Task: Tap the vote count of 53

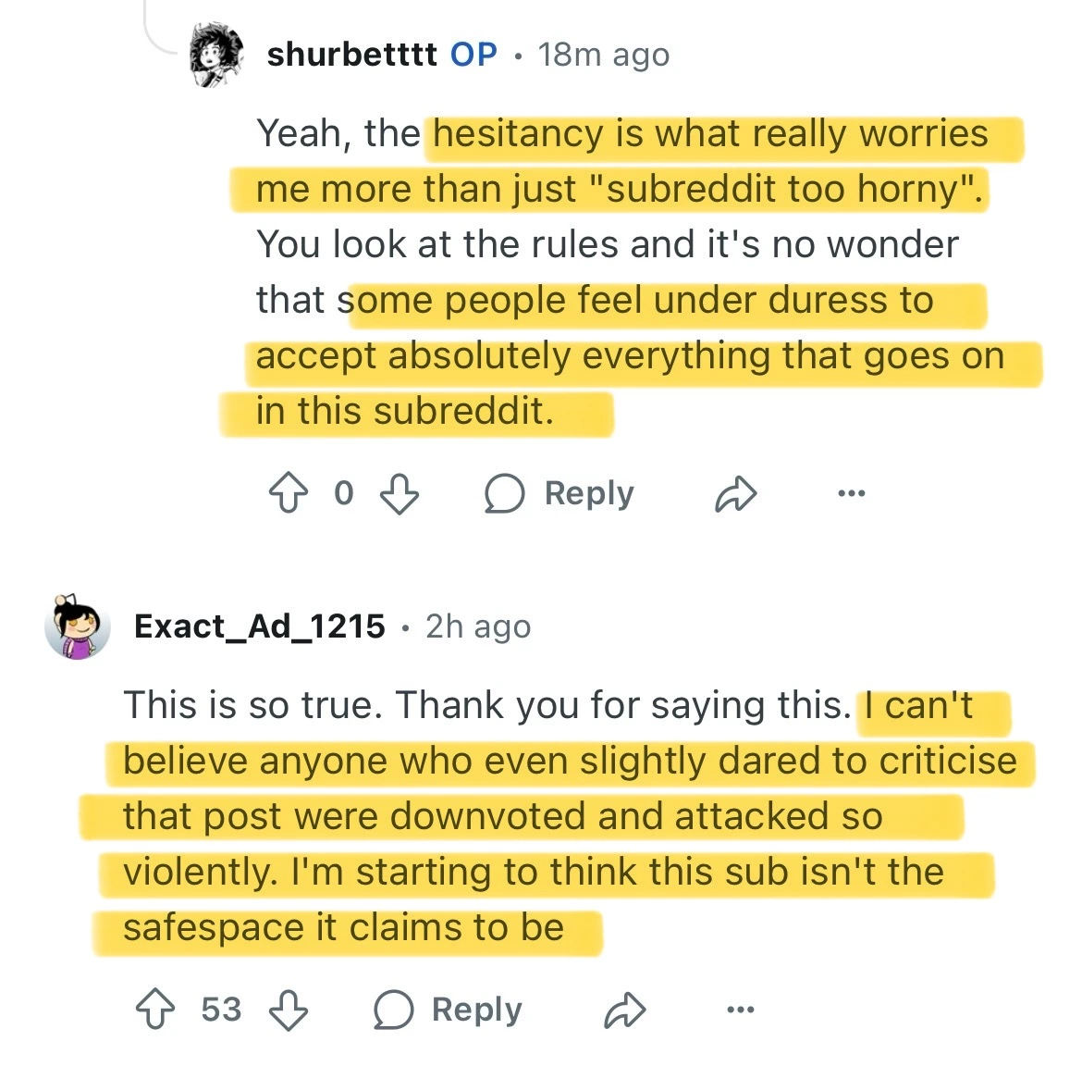Action: 221,1010
